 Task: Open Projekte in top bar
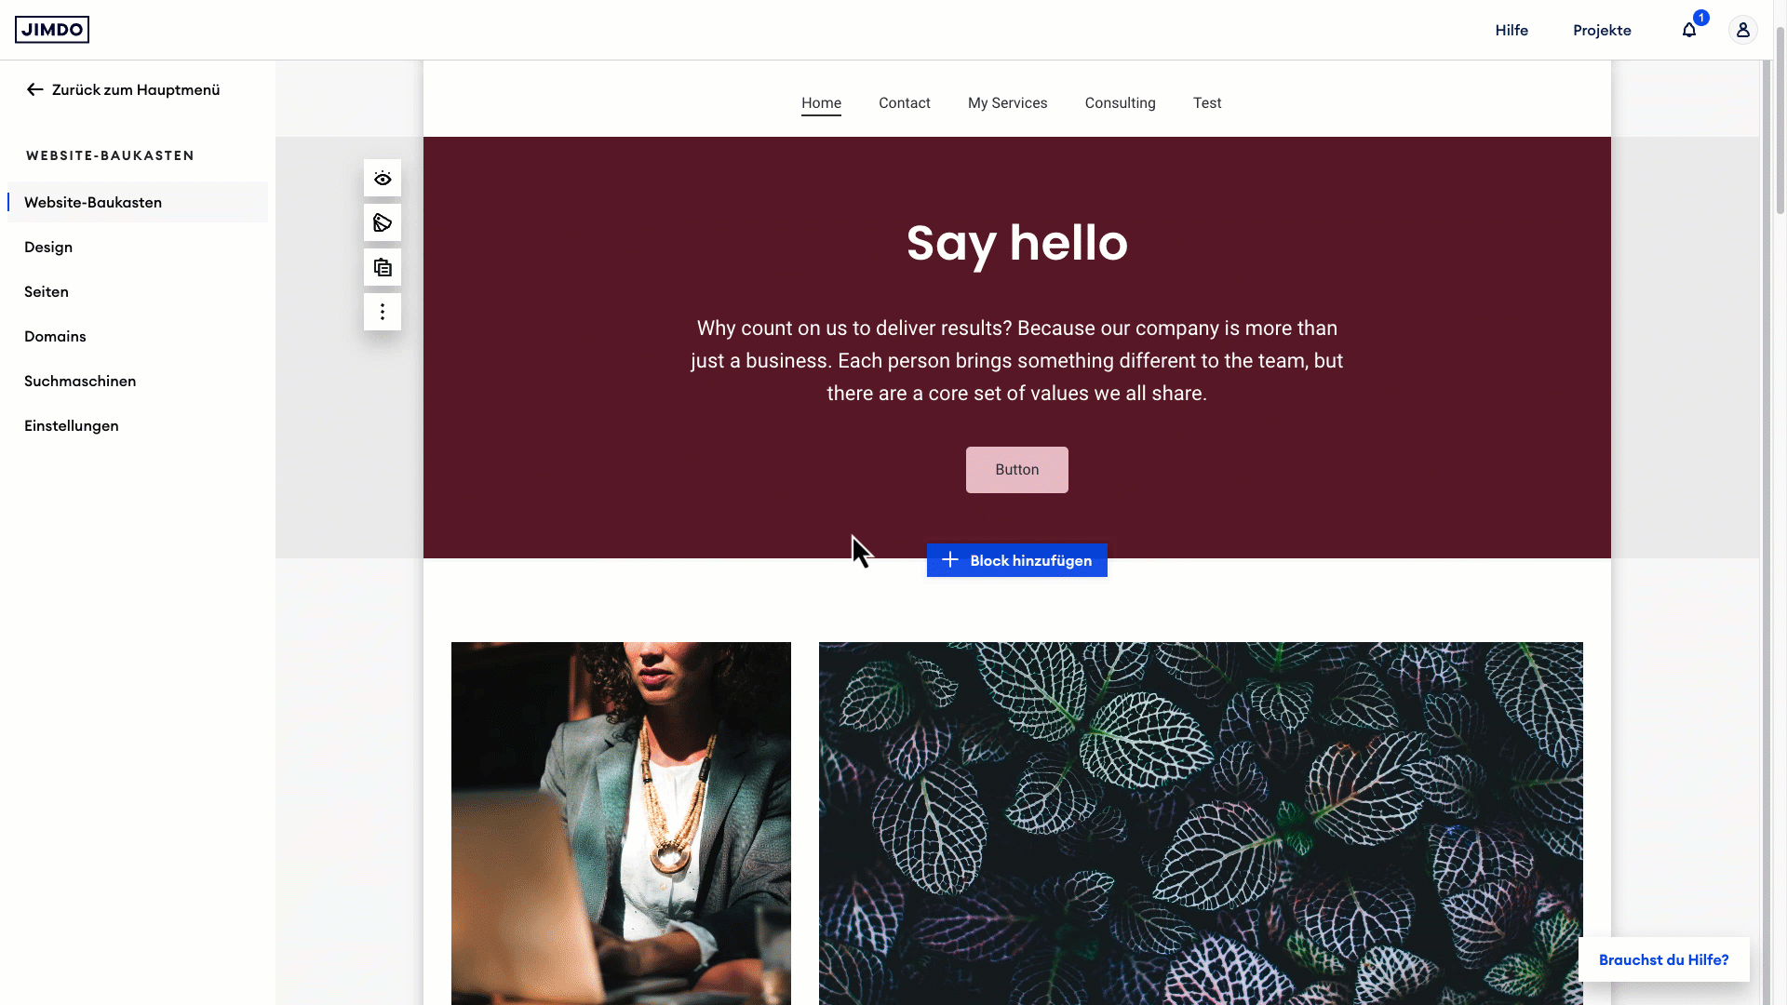[1602, 30]
